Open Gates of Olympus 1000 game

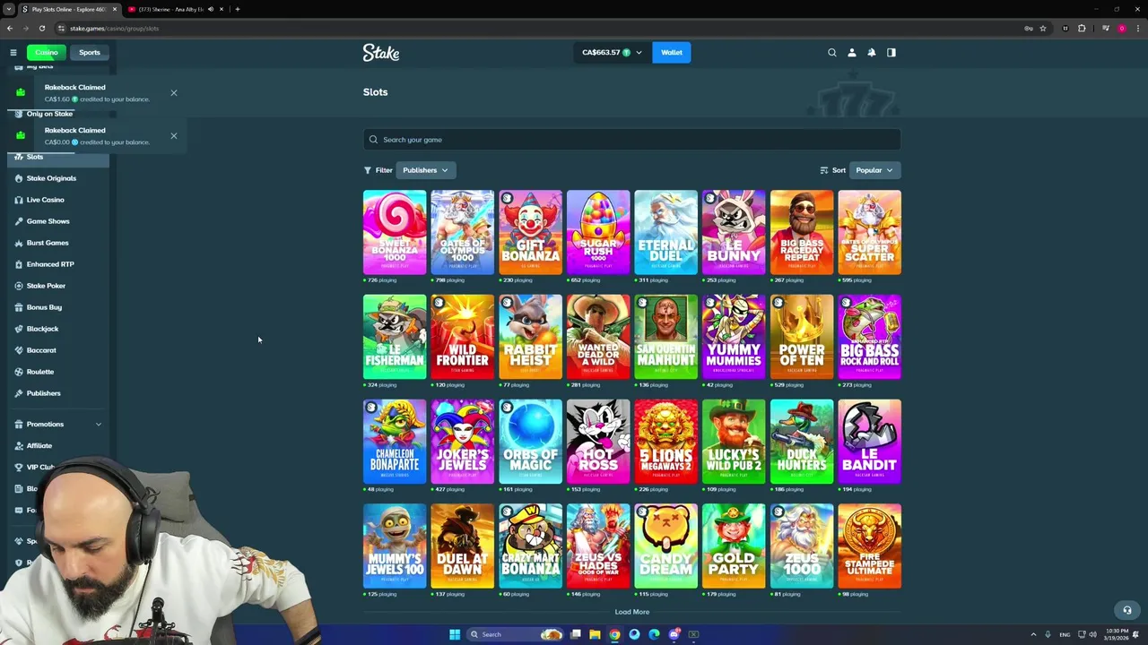click(x=463, y=232)
